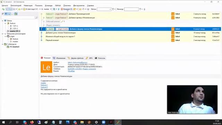
Task: Open the Parent commit hash link
Action: pyautogui.click(x=71, y=71)
